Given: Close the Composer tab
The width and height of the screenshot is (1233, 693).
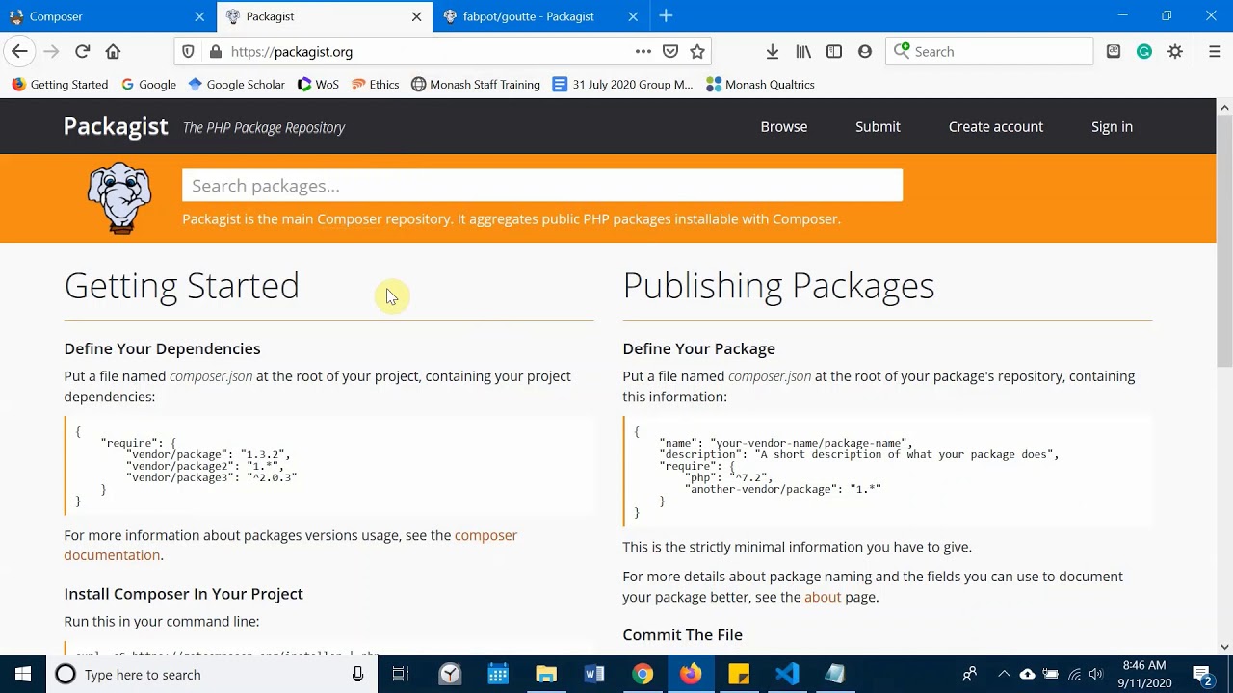Looking at the screenshot, I should pos(199,16).
